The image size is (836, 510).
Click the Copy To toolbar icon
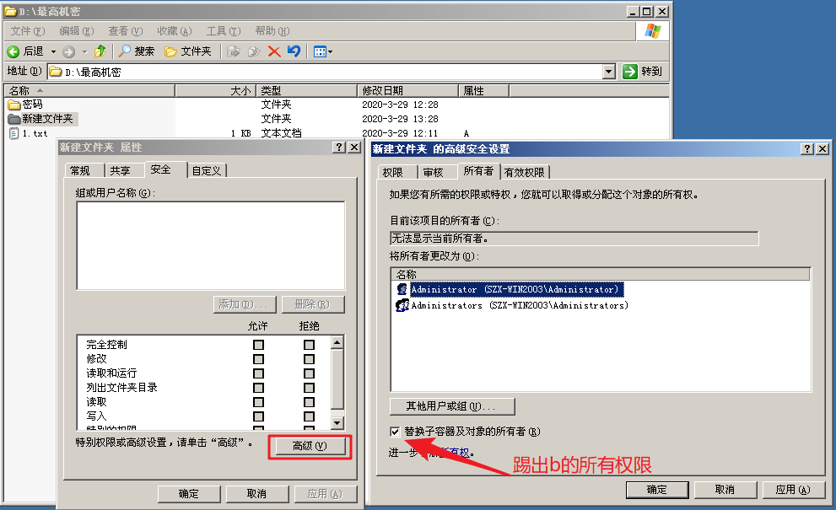click(x=254, y=51)
